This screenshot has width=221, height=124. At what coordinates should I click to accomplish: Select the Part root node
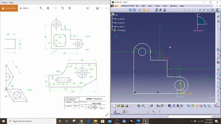[x=116, y=15]
